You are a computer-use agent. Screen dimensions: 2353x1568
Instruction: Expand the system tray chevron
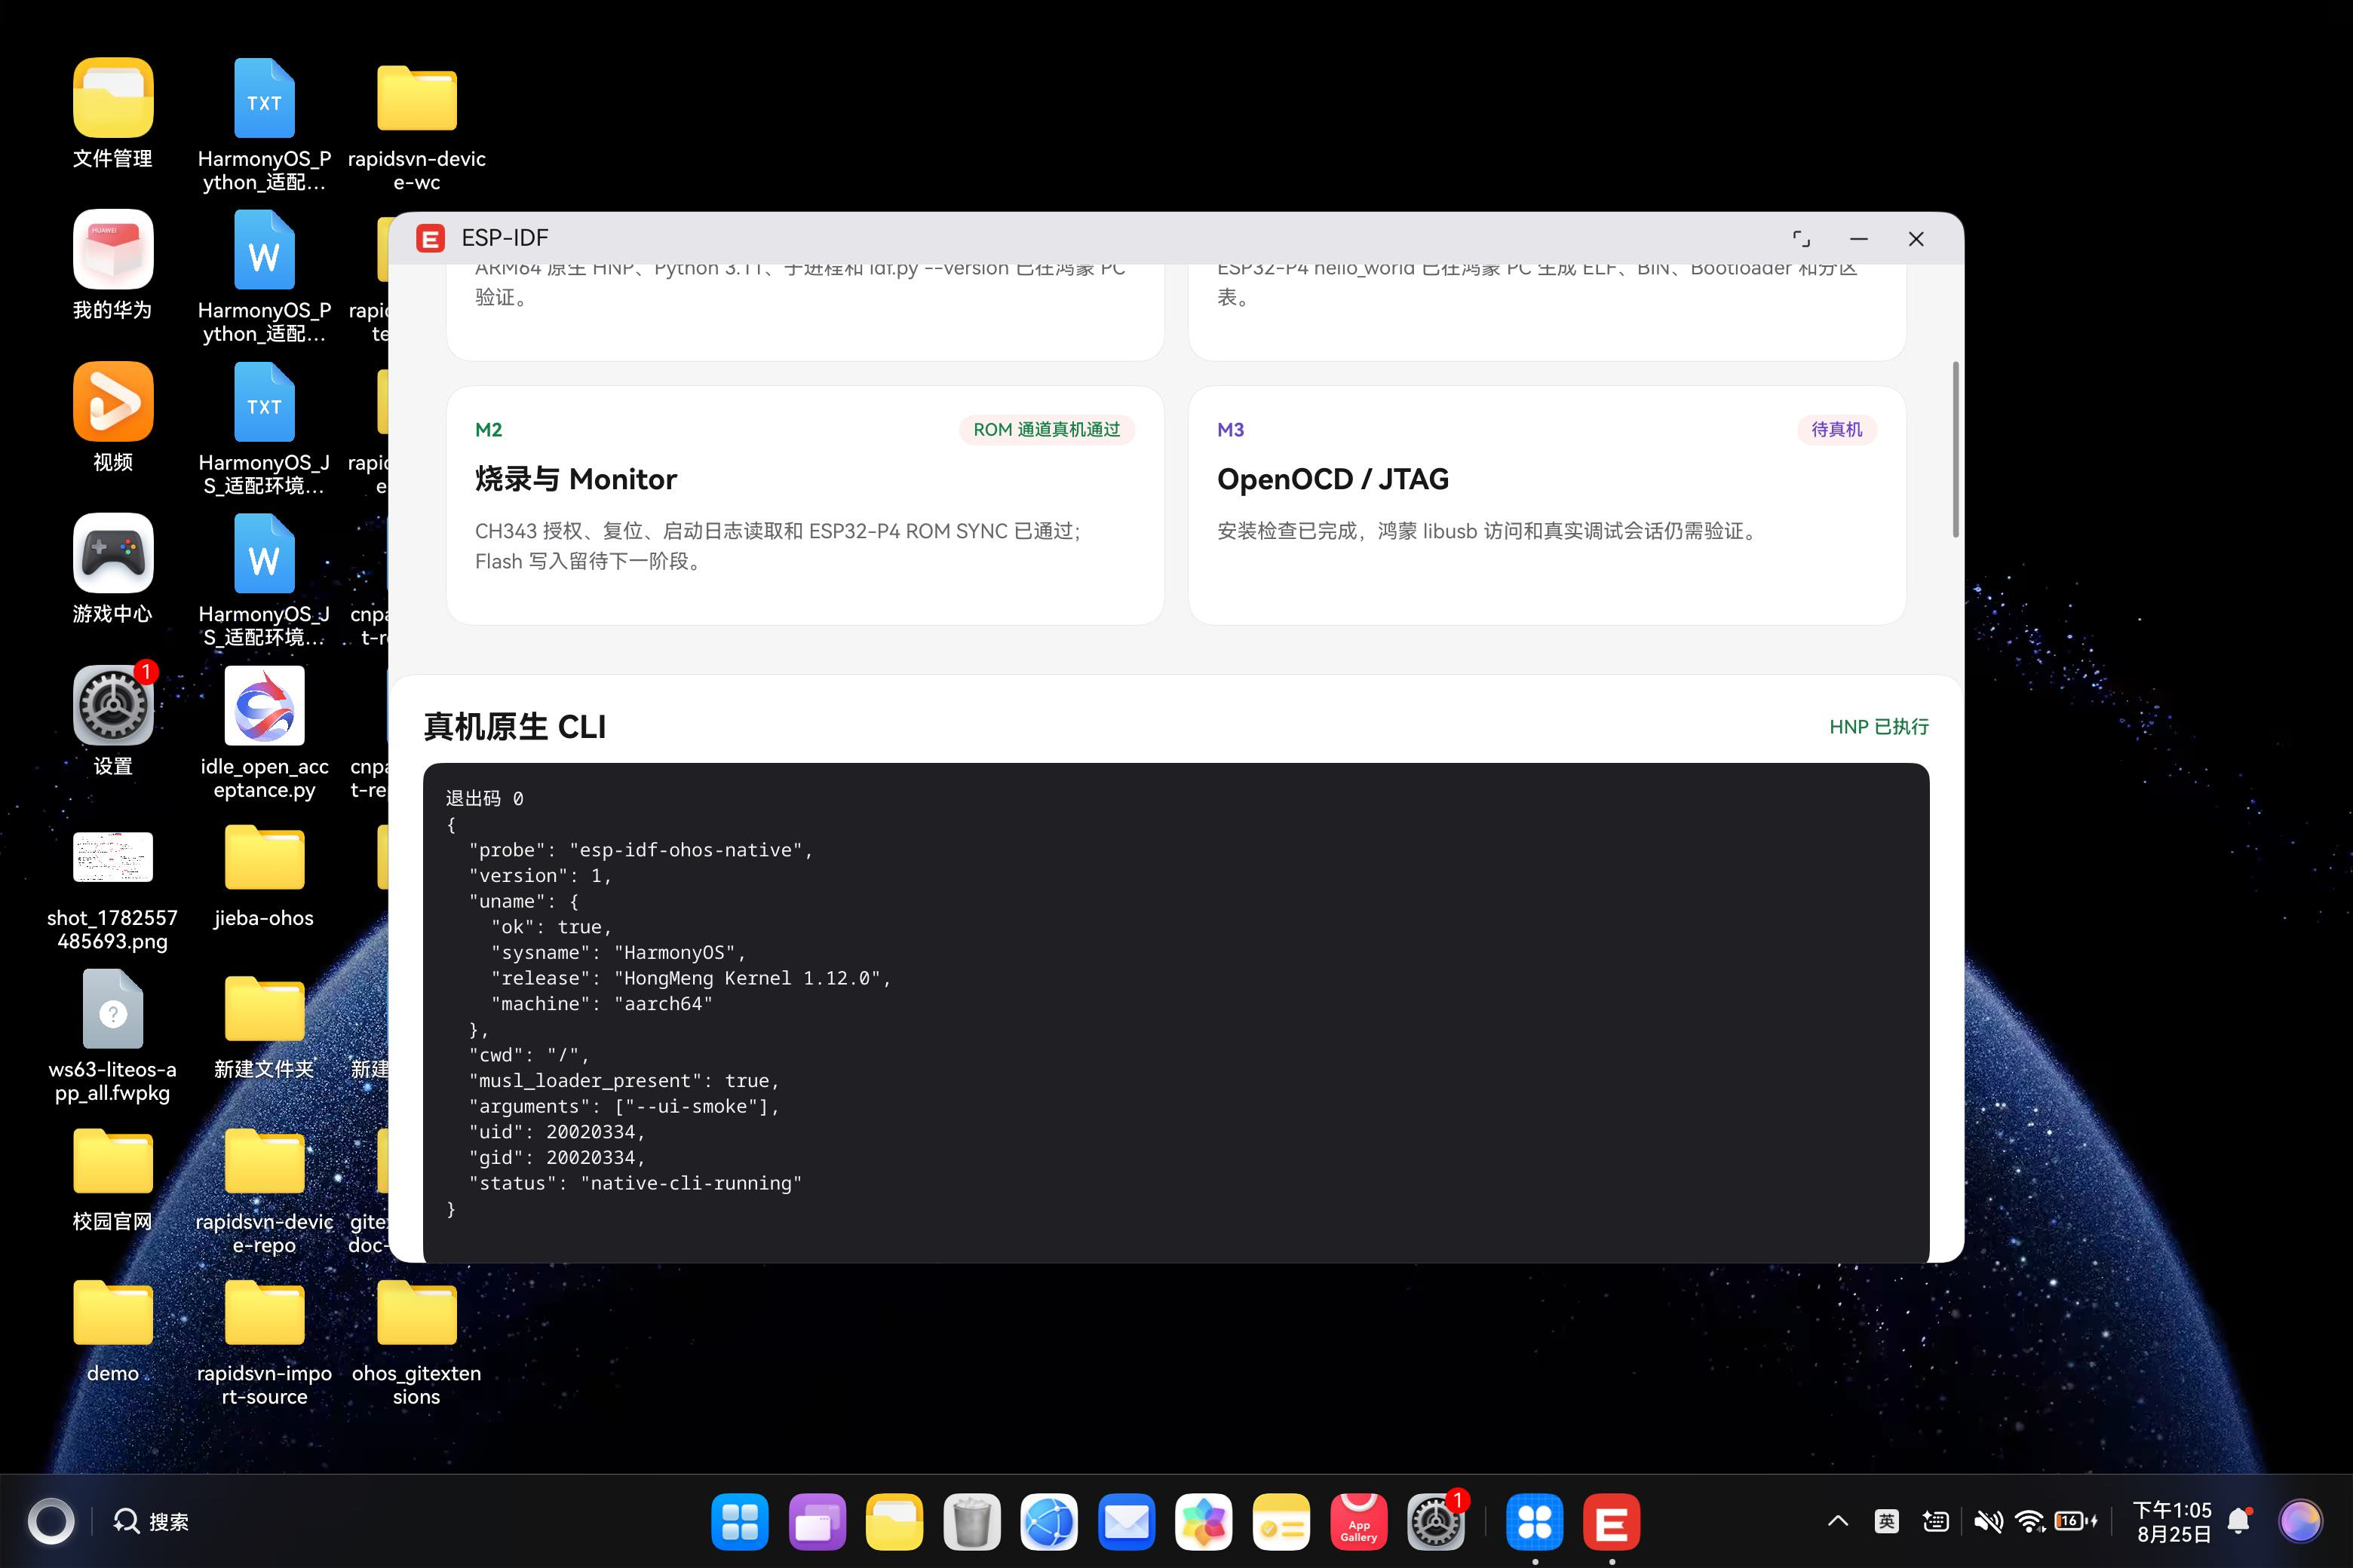(x=1838, y=1522)
